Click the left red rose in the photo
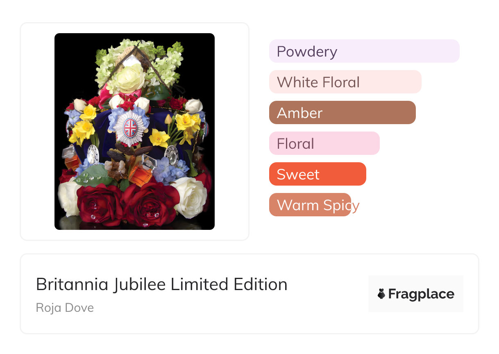The image size is (499, 354). (100, 203)
